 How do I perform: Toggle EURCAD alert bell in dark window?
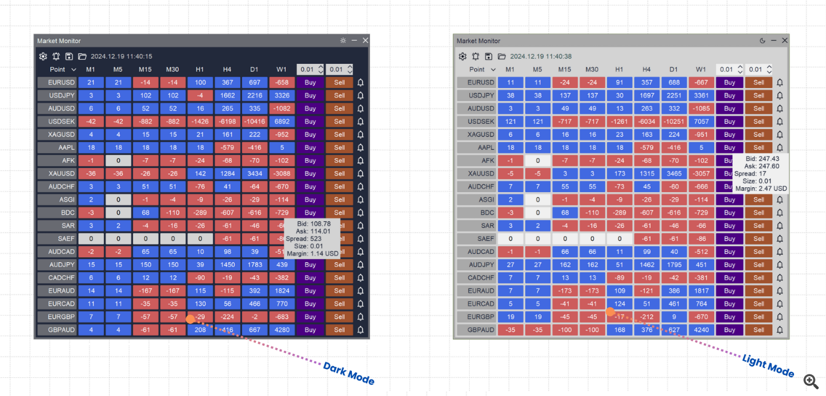pos(361,304)
